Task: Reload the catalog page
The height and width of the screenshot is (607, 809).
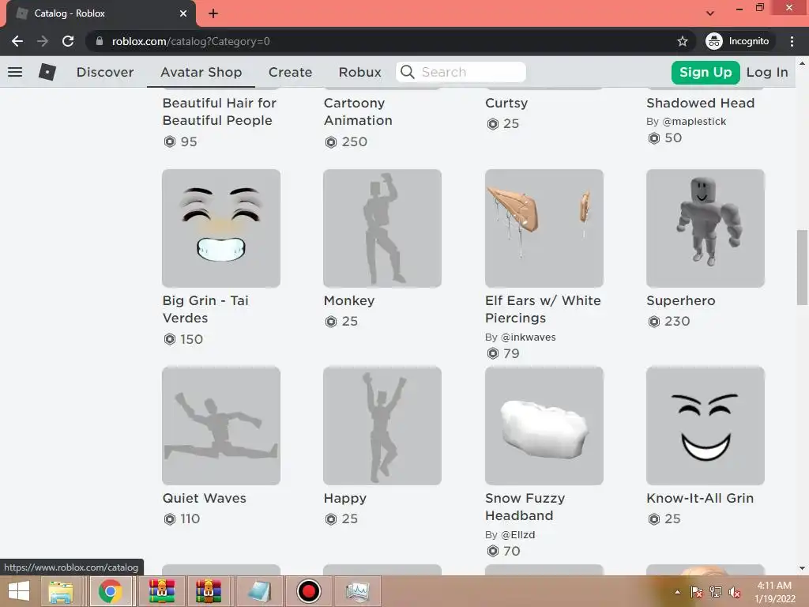Action: point(68,41)
